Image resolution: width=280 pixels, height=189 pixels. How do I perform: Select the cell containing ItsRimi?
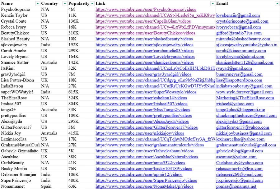pos(20,68)
